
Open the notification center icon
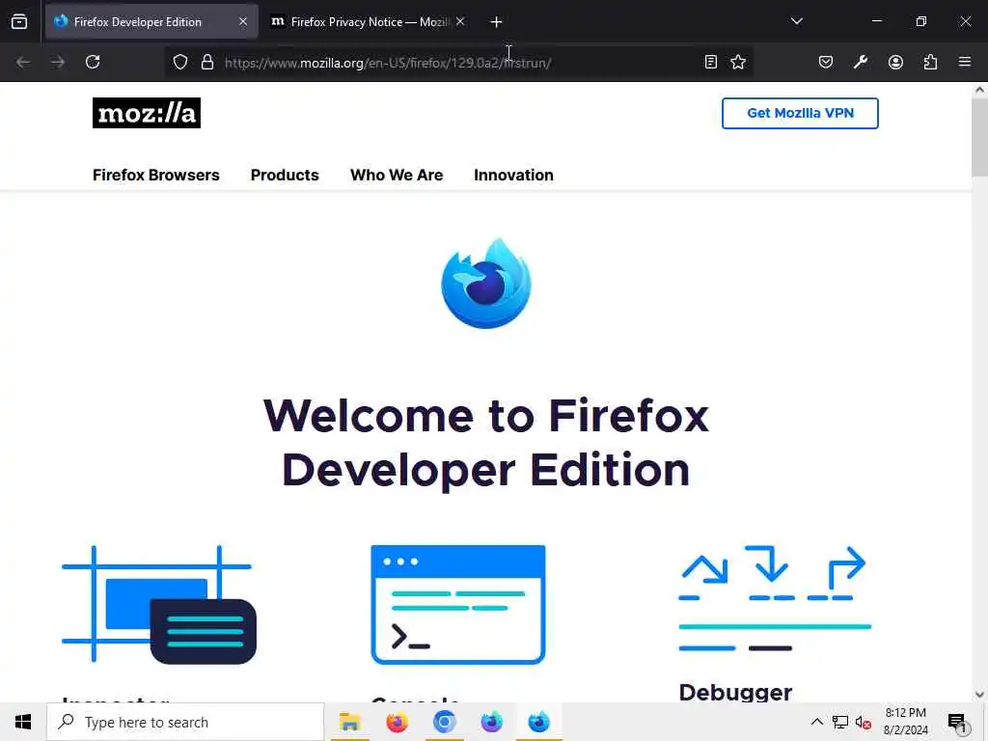click(958, 722)
